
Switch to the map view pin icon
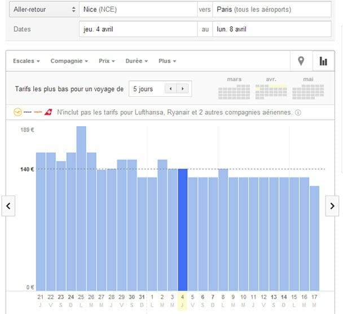tap(301, 61)
